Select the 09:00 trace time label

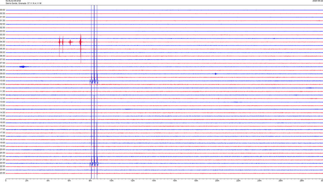coord(3,74)
